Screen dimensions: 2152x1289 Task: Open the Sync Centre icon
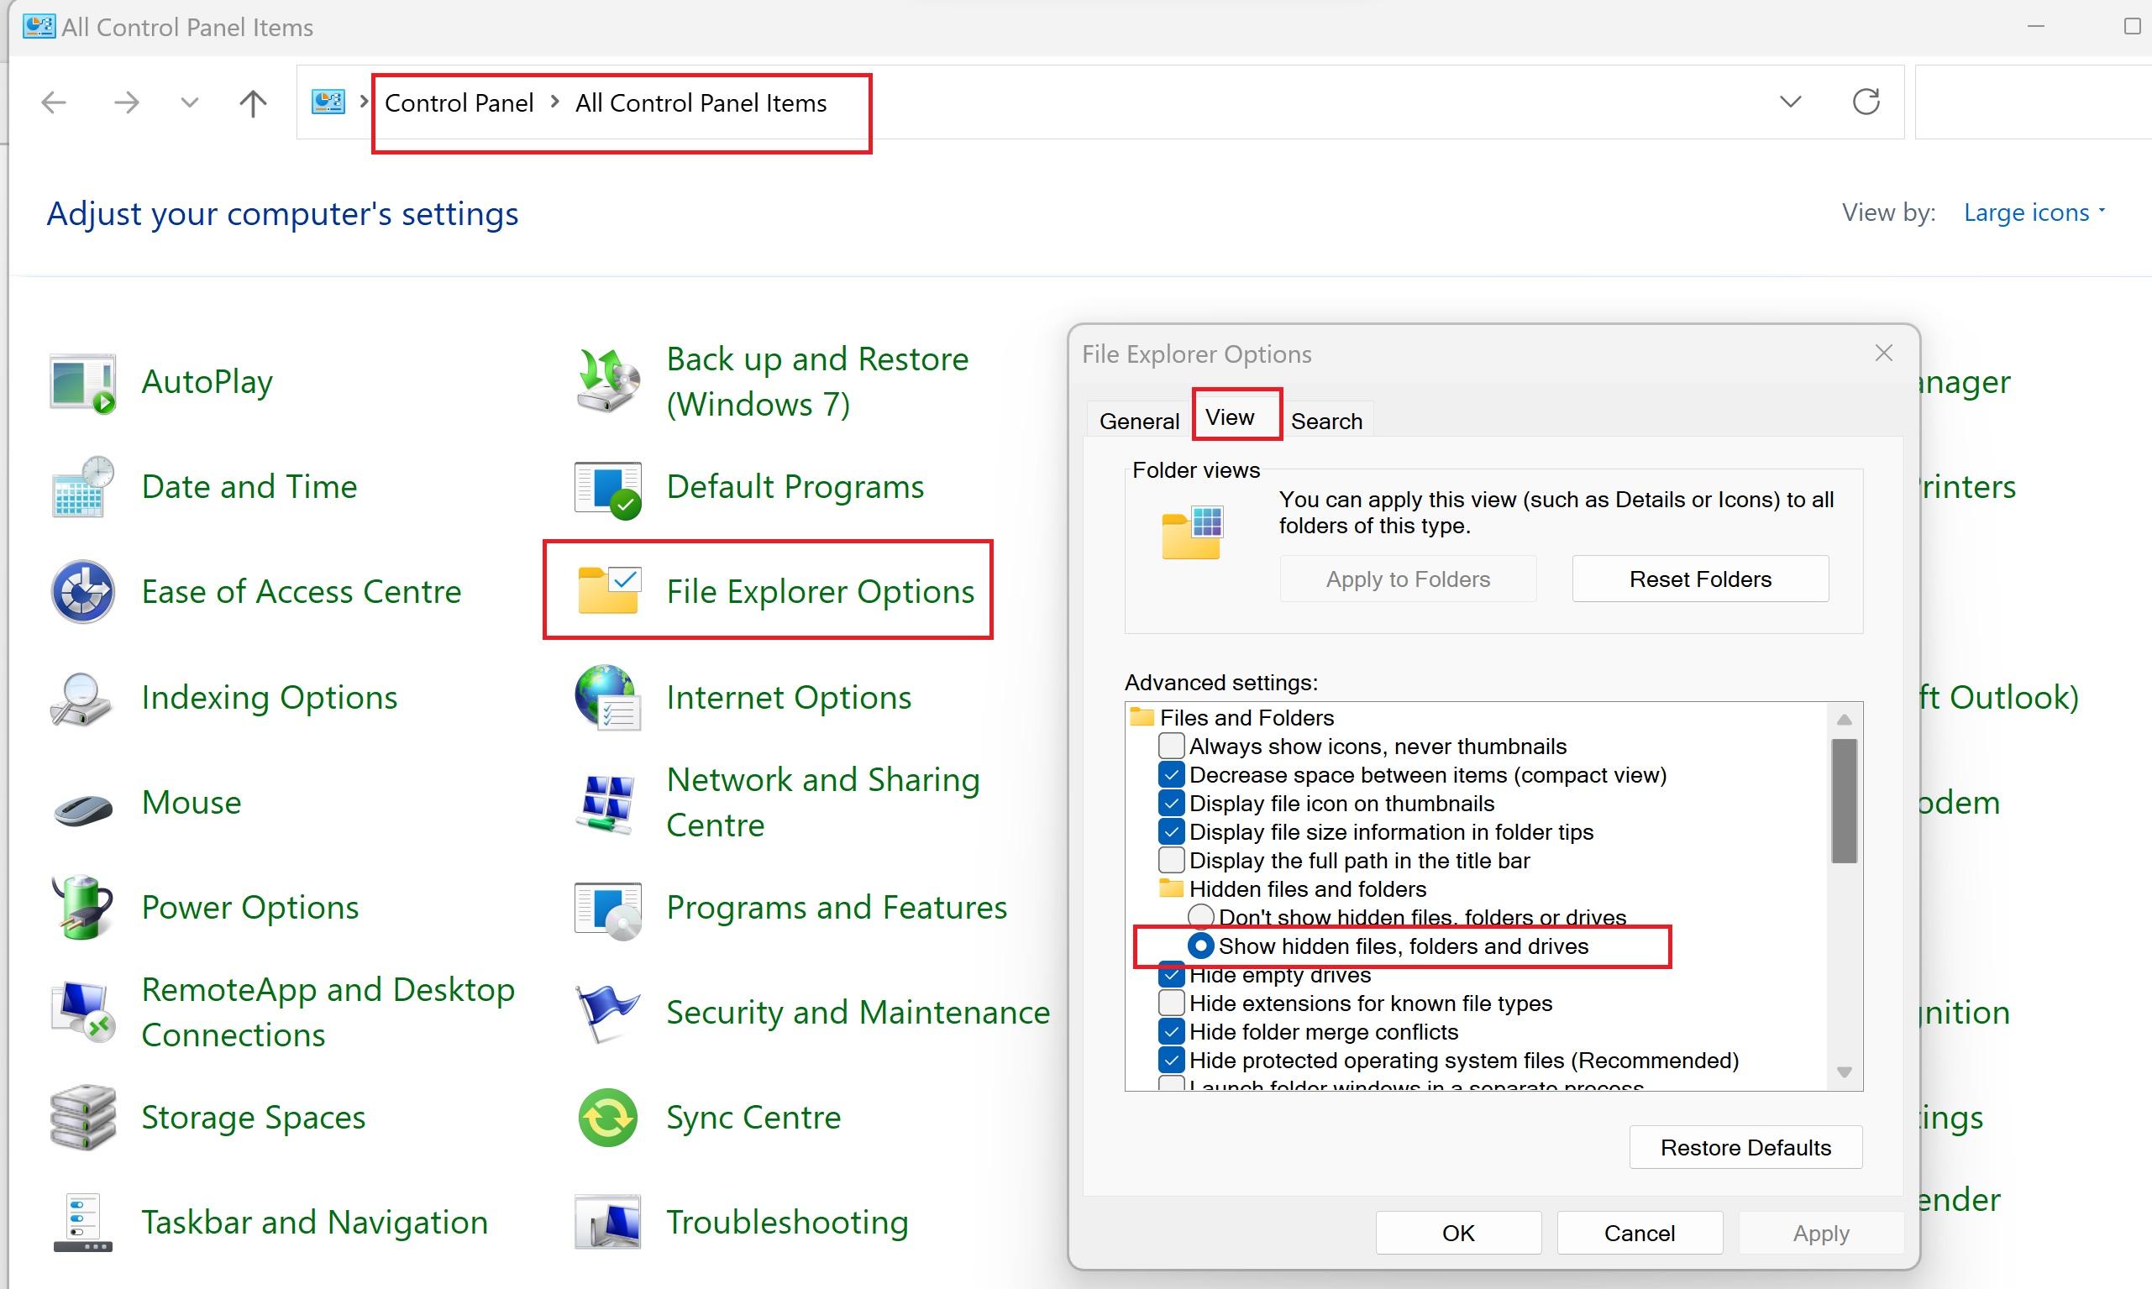pyautogui.click(x=607, y=1117)
